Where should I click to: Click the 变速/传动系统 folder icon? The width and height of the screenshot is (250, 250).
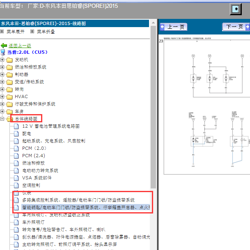tap(9, 82)
